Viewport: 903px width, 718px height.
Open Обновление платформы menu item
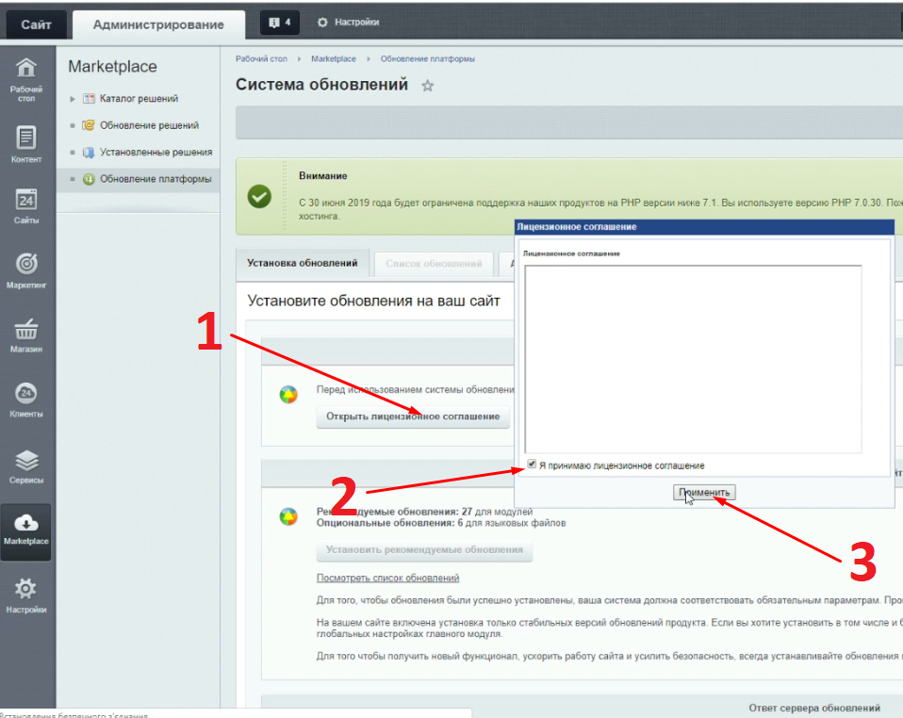click(156, 179)
